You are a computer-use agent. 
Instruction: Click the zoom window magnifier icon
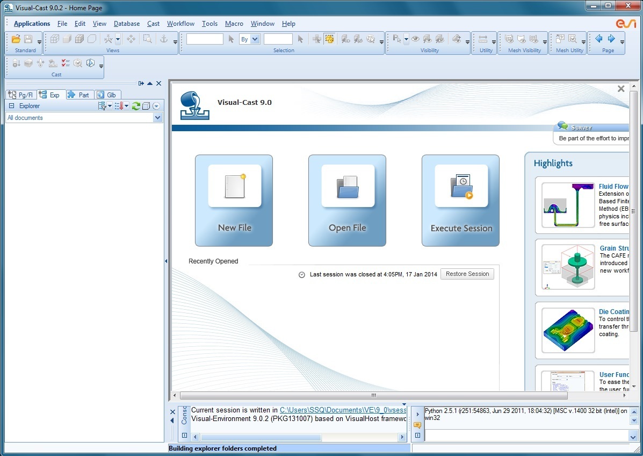147,39
